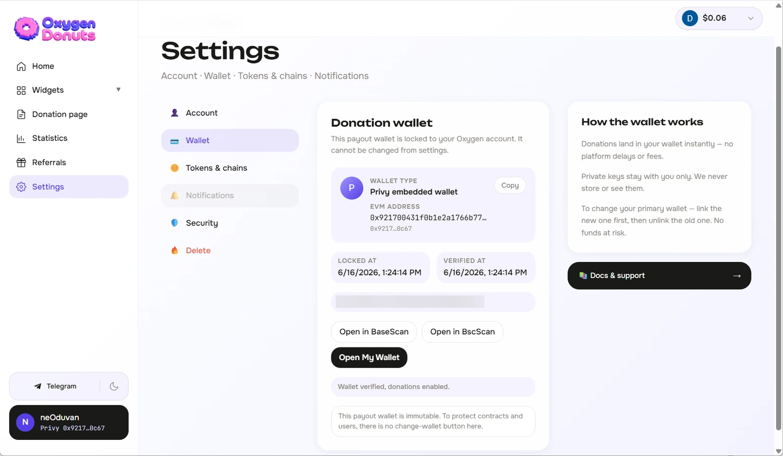Image resolution: width=783 pixels, height=456 pixels.
Task: Click the Home house icon
Action: point(21,66)
